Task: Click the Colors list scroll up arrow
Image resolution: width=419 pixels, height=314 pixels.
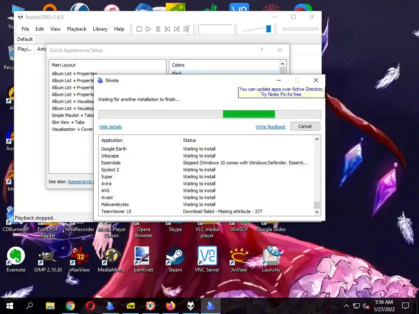Action: [282, 64]
